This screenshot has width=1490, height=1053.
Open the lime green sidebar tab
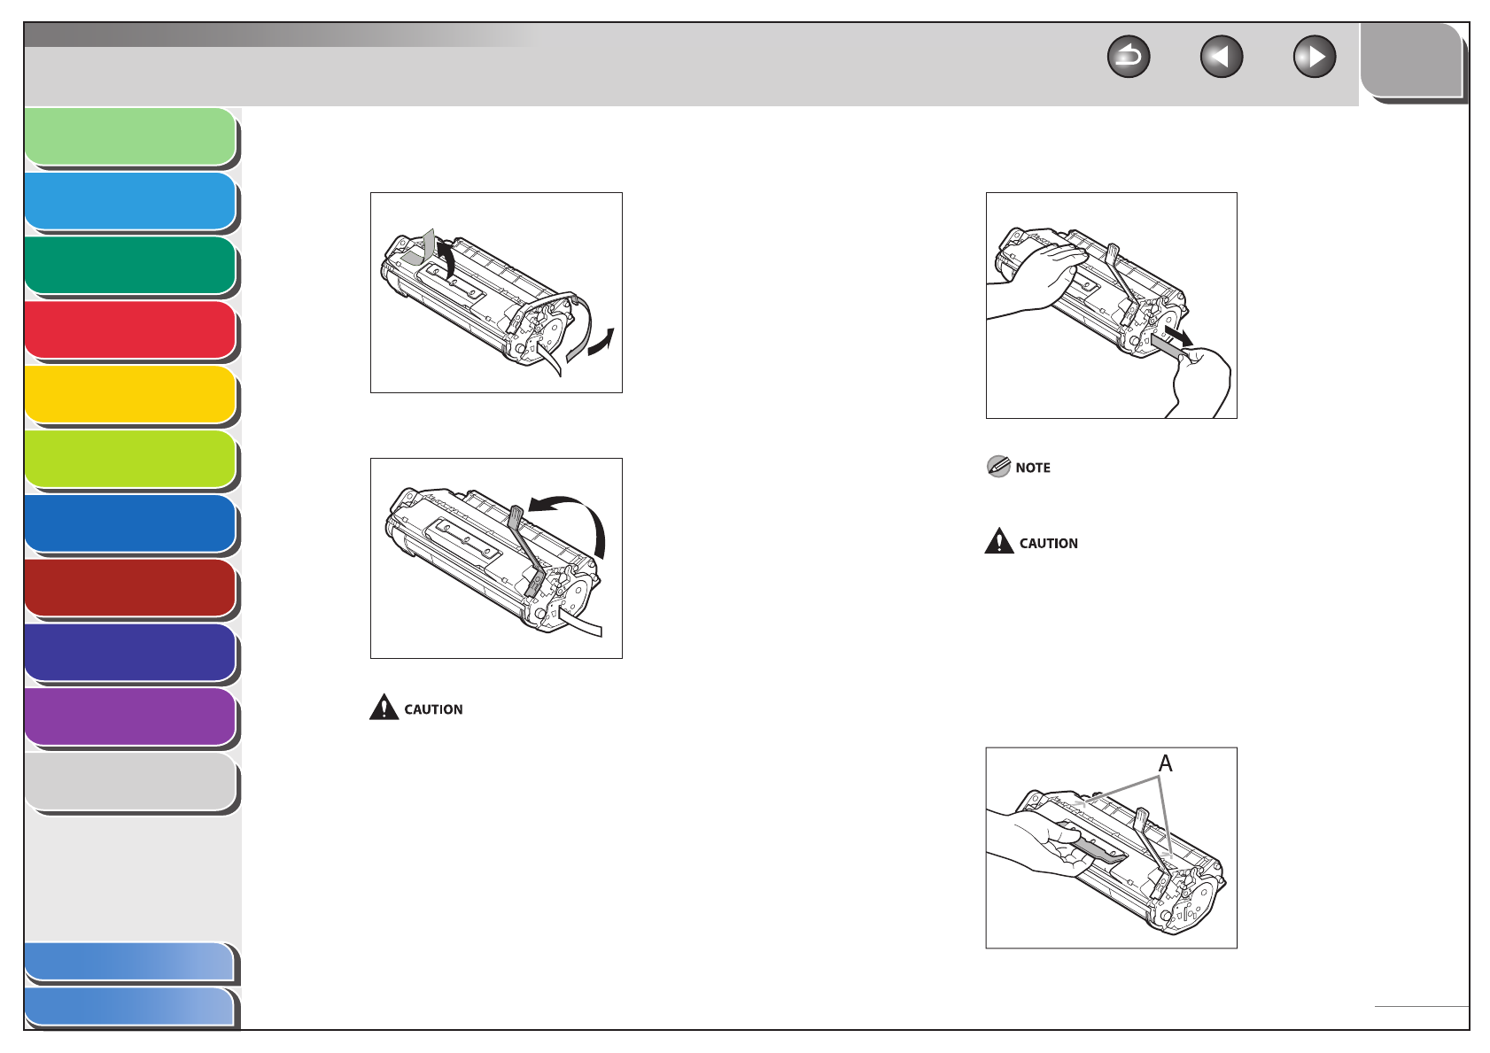tap(130, 460)
